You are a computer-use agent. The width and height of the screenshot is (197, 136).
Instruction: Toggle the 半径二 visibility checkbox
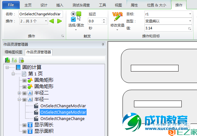pyautogui.click(x=25, y=93)
